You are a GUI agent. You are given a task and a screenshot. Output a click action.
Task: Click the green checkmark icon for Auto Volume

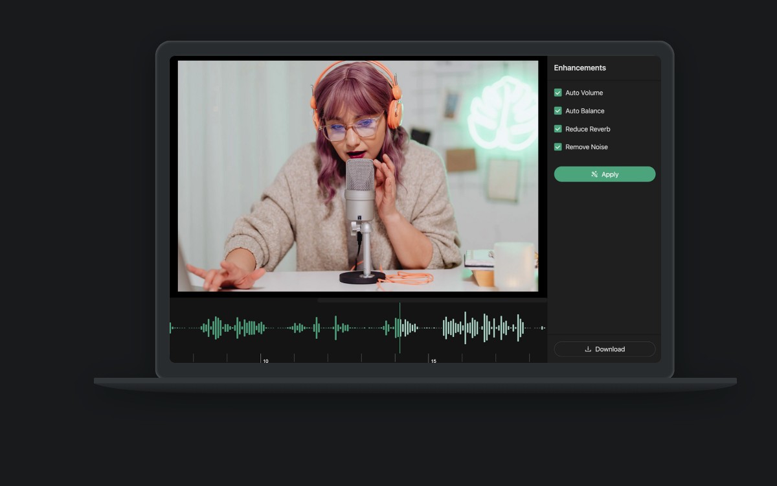[557, 93]
